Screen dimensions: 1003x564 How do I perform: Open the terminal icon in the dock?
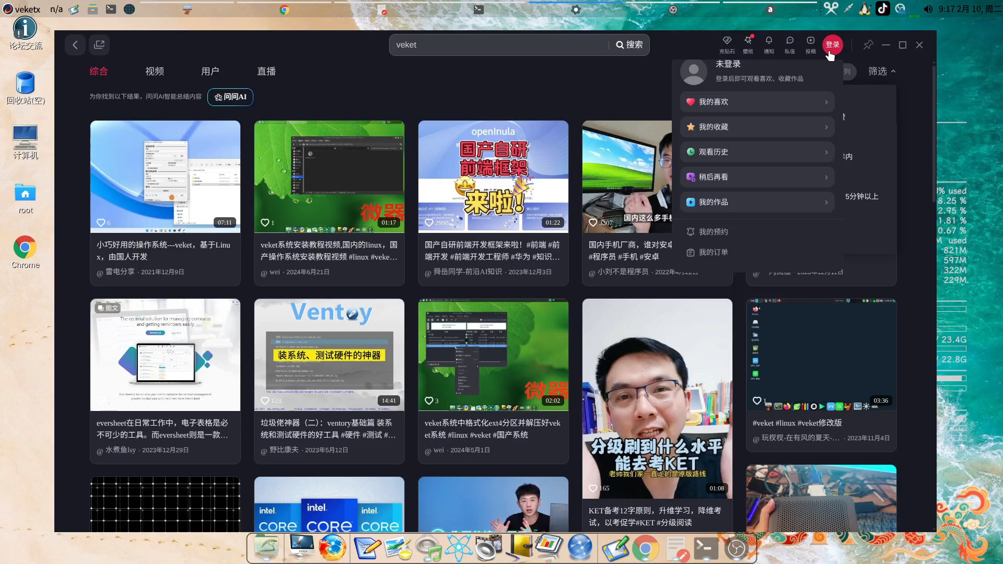705,548
